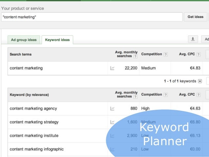Click the 22,200 monthly searches value
209x157 pixels.
[x=131, y=68]
